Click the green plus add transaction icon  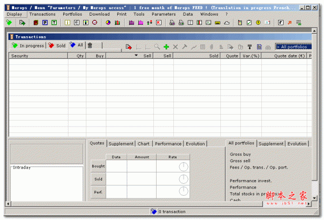pyautogui.click(x=166, y=46)
